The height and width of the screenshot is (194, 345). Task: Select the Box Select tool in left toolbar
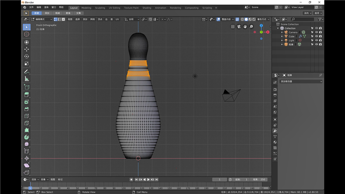[27, 27]
